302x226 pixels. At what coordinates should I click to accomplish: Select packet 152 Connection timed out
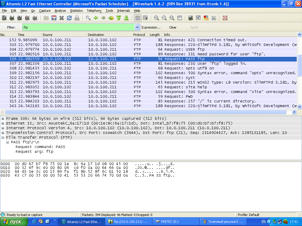pyautogui.click(x=148, y=40)
